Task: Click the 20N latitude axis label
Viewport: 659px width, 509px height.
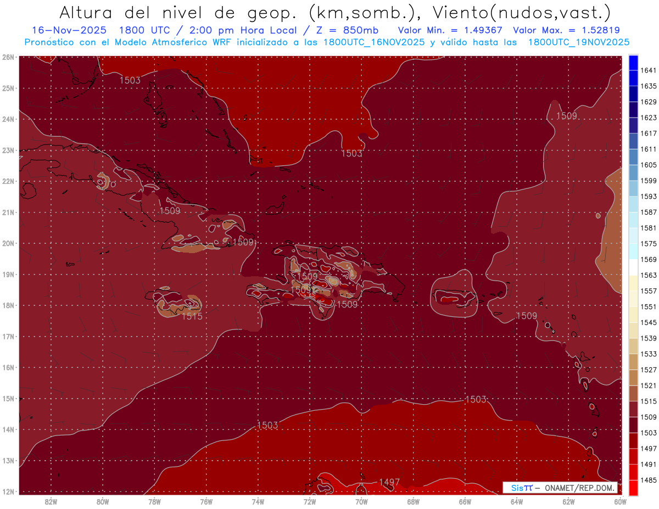Action: 8,243
